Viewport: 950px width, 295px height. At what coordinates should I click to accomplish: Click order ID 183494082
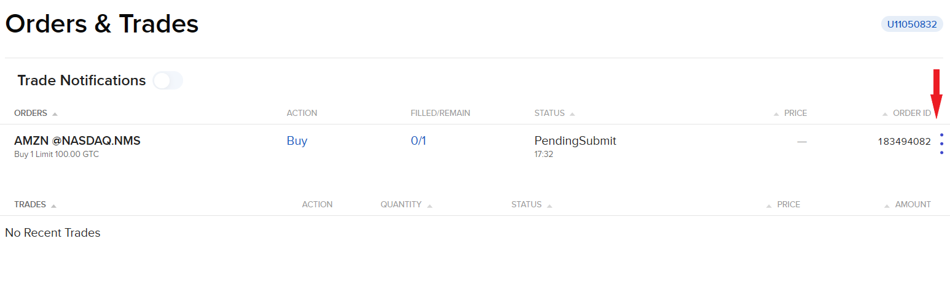point(904,142)
